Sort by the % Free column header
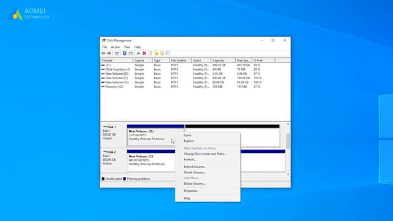 point(263,60)
